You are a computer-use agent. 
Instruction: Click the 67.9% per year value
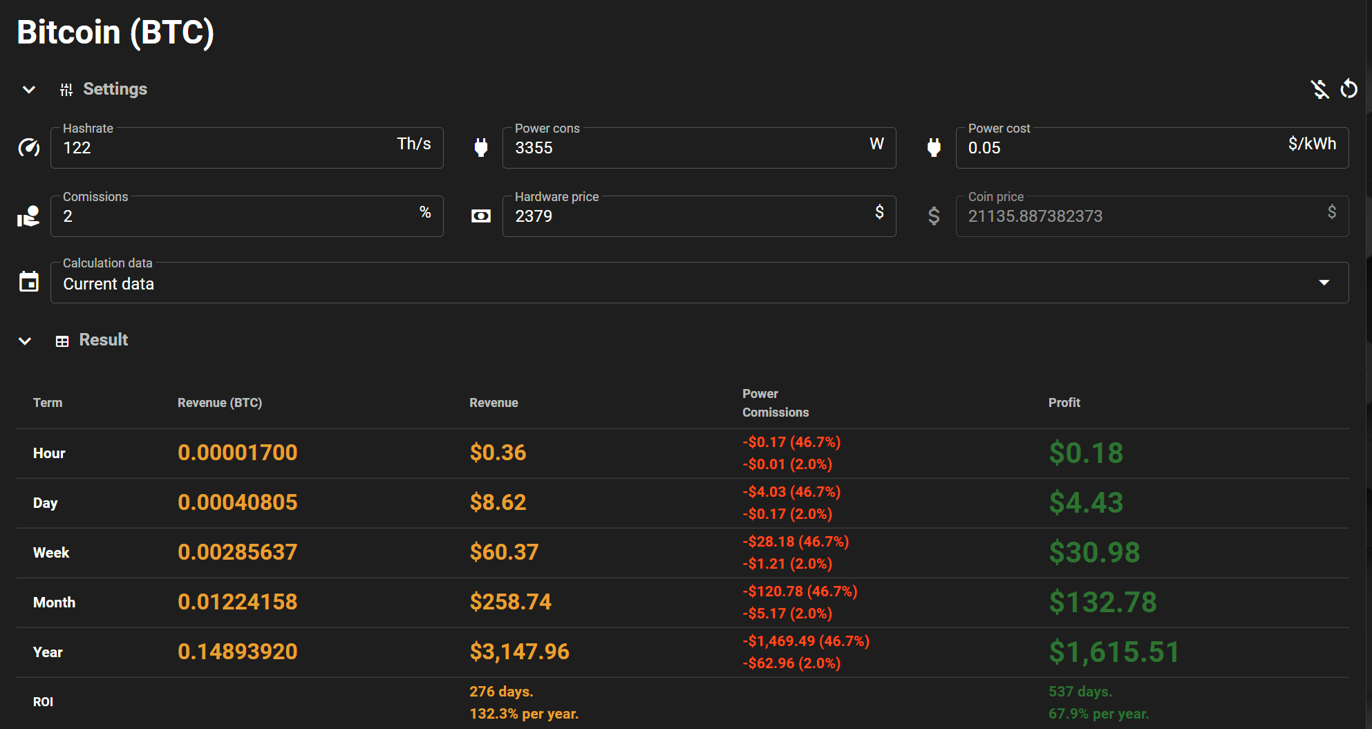pyautogui.click(x=1098, y=714)
